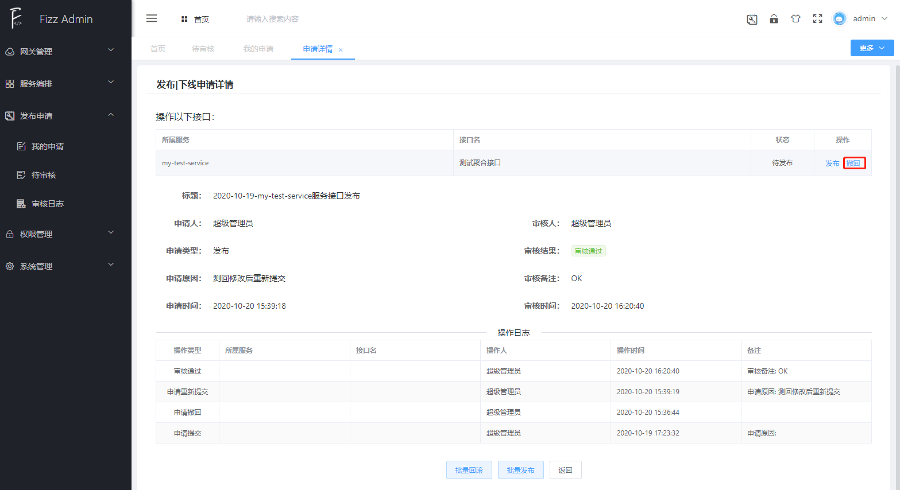Open theme settings via the t-shirt icon

pyautogui.click(x=795, y=18)
